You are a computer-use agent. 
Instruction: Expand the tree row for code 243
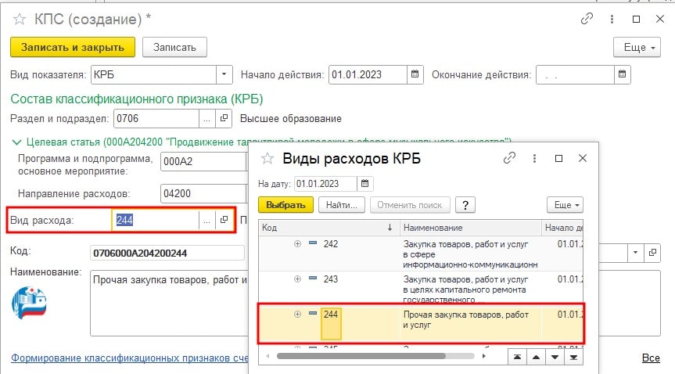297,279
